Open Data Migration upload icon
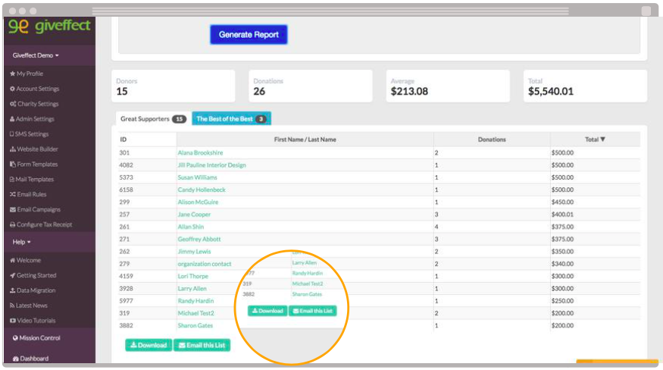Screen dimensions: 663x370 (13, 290)
